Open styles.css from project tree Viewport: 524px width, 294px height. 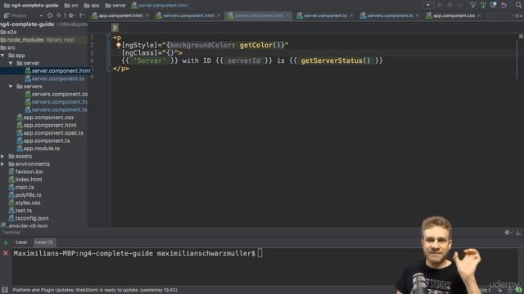pyautogui.click(x=25, y=203)
